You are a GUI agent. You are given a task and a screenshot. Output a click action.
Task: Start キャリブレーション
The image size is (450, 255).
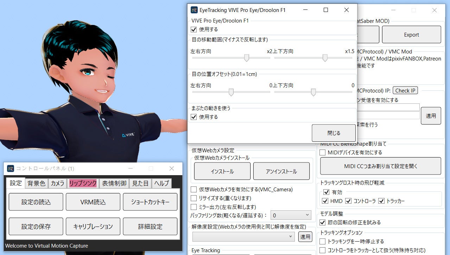pyautogui.click(x=93, y=227)
